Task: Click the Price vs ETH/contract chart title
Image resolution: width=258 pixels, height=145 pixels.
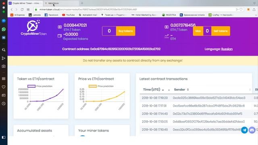Action: [96, 79]
